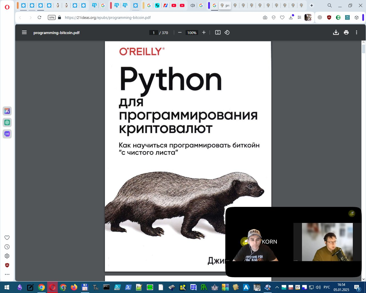Open the PowerShell taskbar icon
366x293 pixels.
click(x=128, y=287)
